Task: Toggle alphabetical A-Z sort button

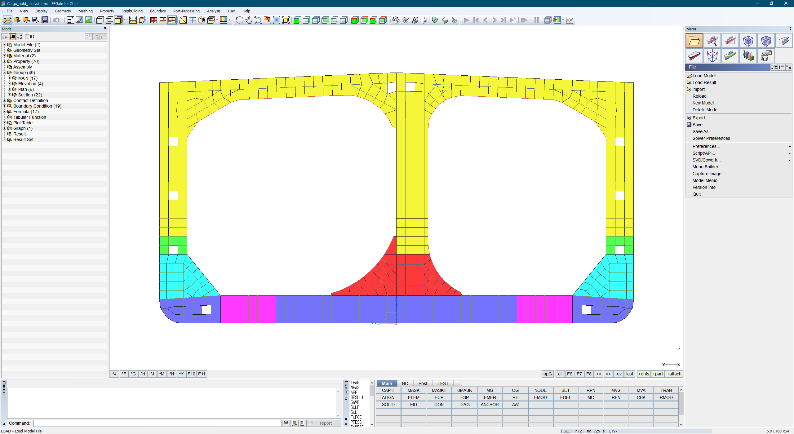Action: 20,37
